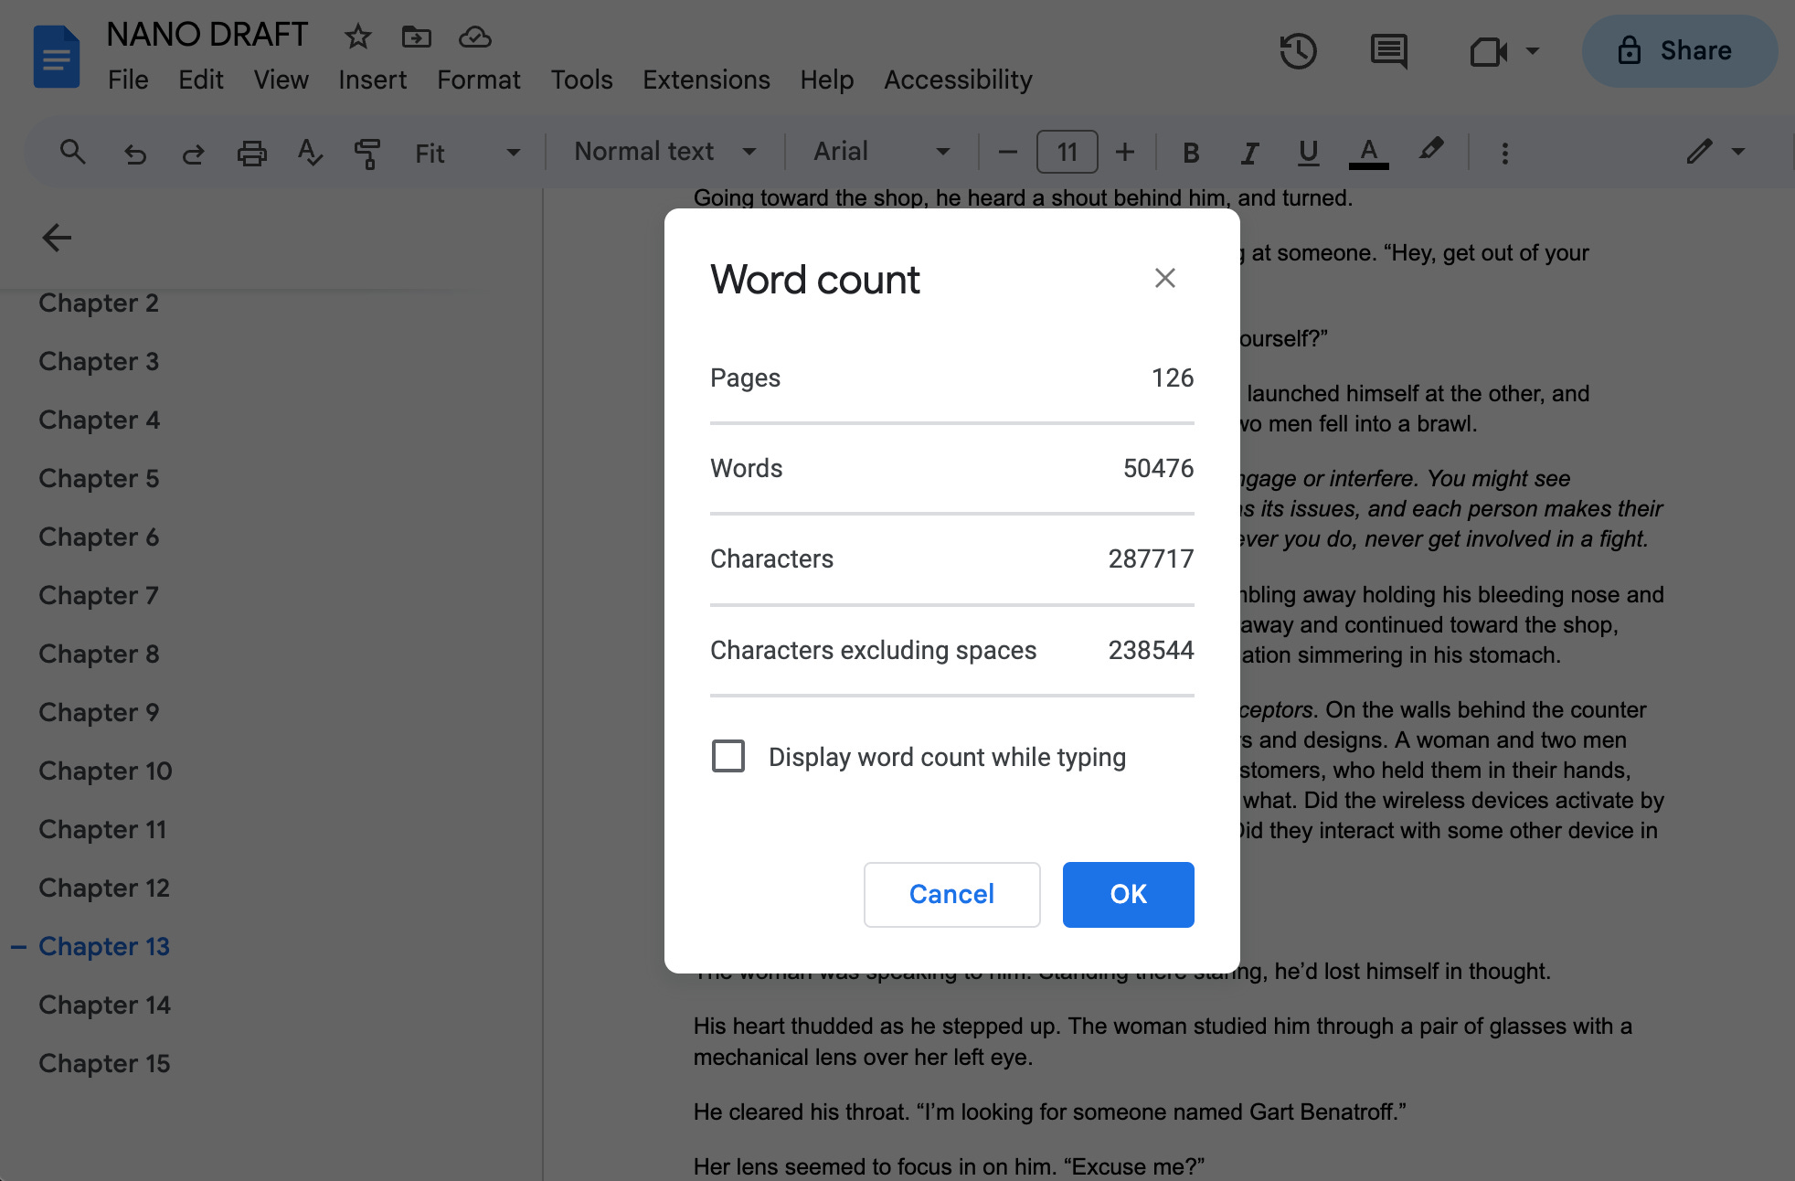Star the NANO DRAFT document
Viewport: 1795px width, 1181px height.
point(357,37)
